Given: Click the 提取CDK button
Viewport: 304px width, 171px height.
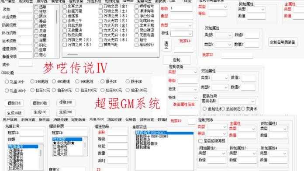Looking at the screenshot, I should coord(14,103).
